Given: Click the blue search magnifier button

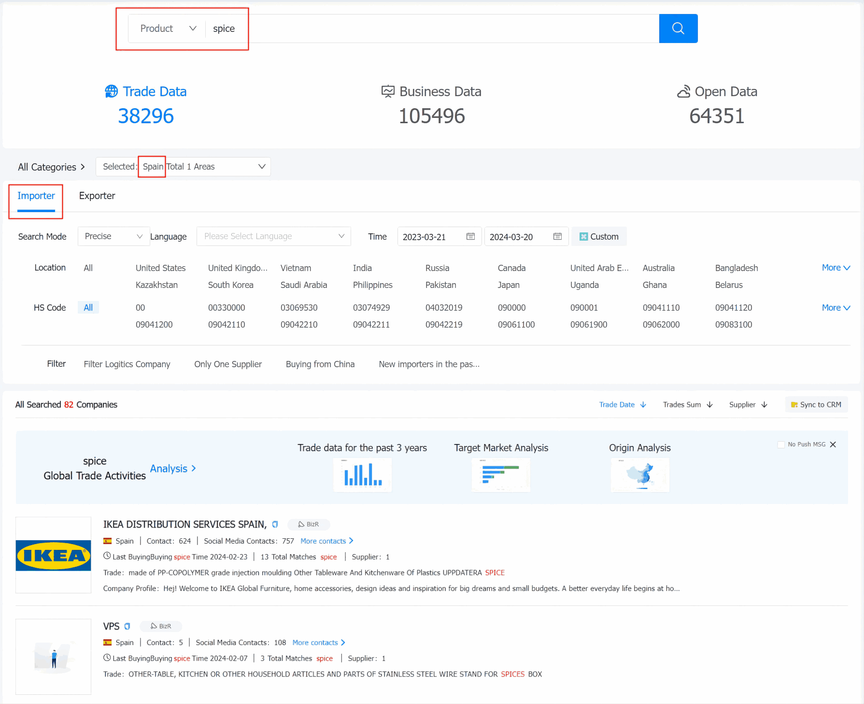Looking at the screenshot, I should pyautogui.click(x=678, y=29).
